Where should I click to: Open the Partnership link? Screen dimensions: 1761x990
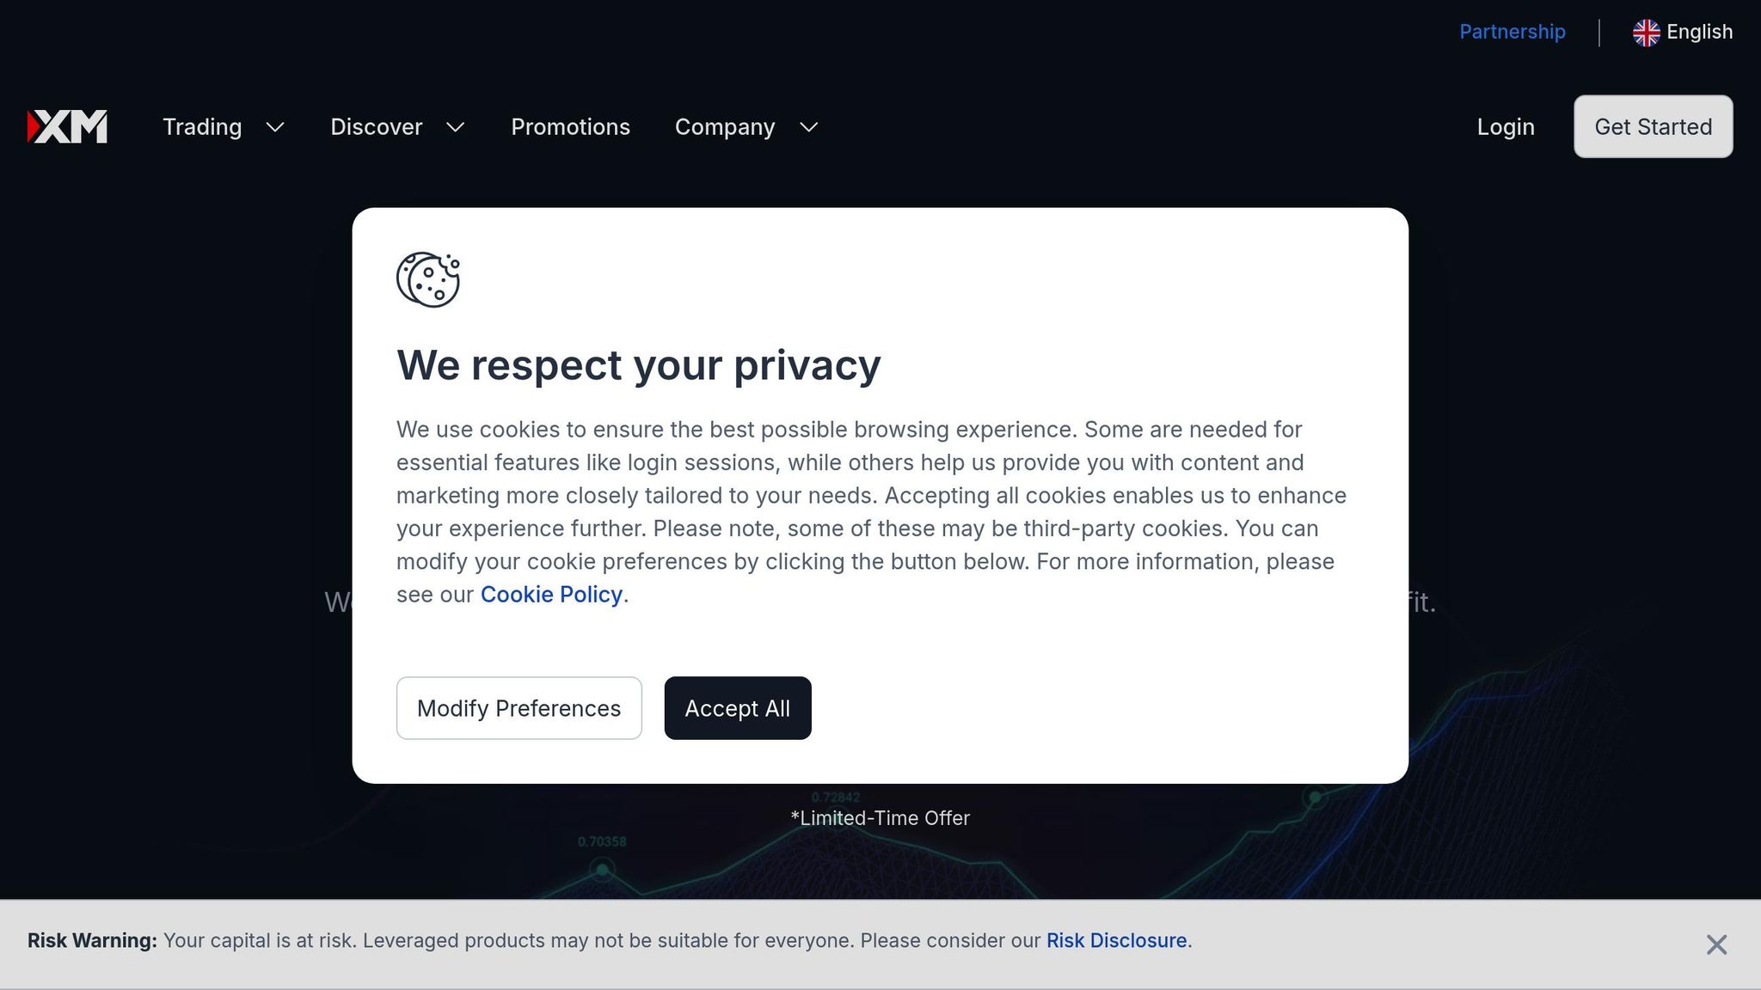pos(1512,32)
